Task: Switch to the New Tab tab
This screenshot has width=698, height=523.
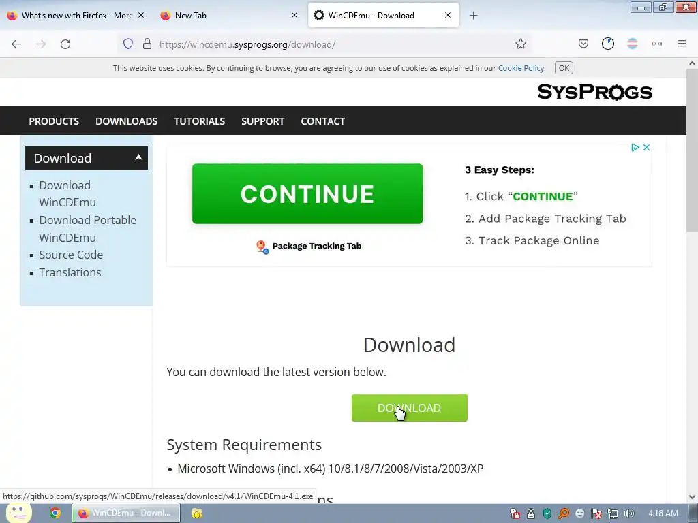Action: click(x=223, y=16)
